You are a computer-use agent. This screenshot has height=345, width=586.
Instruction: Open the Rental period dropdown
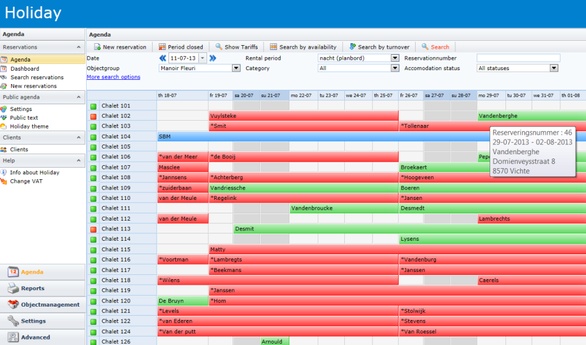[394, 59]
